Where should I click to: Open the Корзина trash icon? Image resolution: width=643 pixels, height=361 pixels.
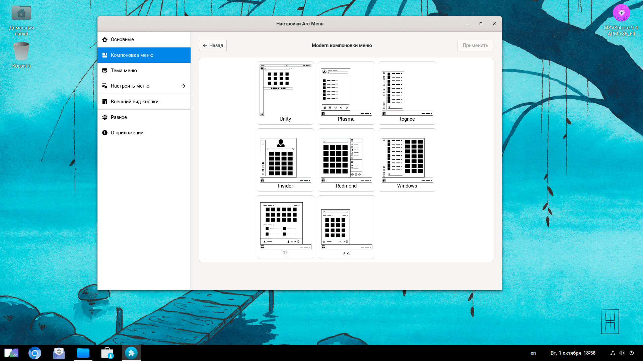click(x=21, y=52)
